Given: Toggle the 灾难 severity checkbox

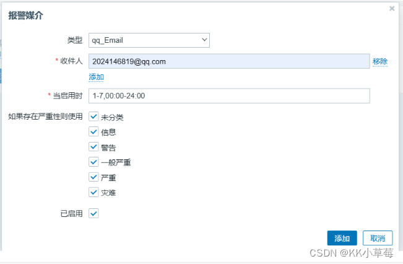Looking at the screenshot, I should [x=93, y=192].
